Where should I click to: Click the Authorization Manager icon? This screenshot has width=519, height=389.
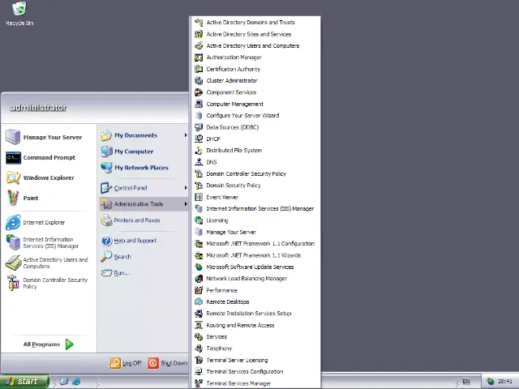coord(199,58)
